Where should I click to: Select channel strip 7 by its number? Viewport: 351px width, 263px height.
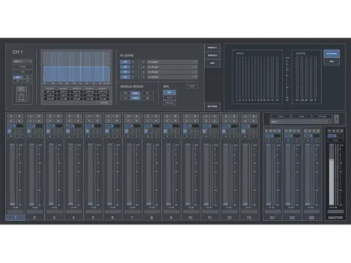[132, 217]
